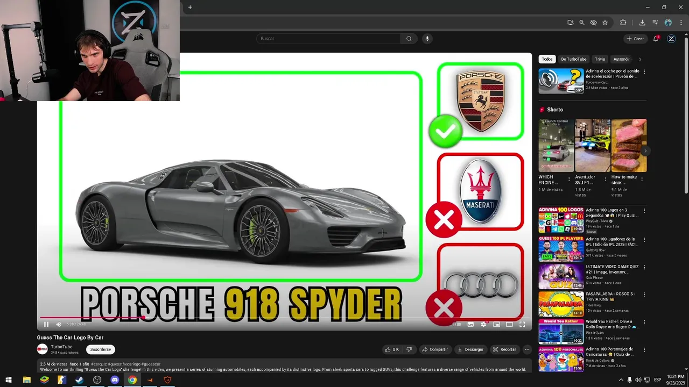Install app icon in address bar
Image resolution: width=689 pixels, height=387 pixels.
pyautogui.click(x=570, y=23)
